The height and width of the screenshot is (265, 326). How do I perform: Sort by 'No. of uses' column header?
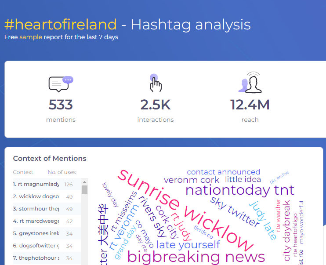62,172
